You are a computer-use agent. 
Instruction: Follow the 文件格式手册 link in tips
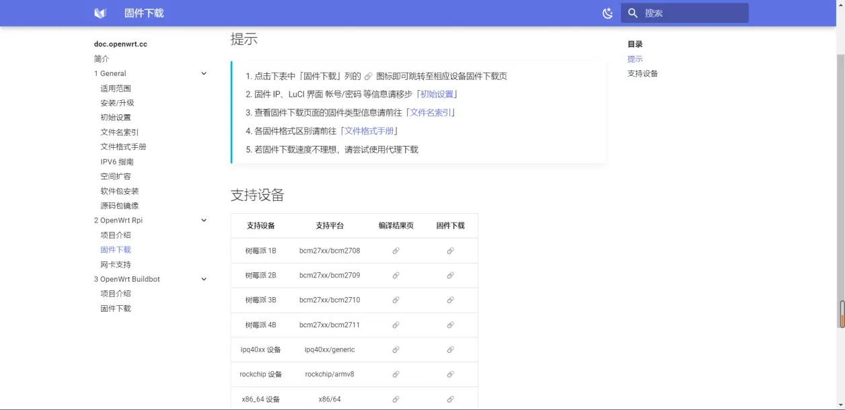point(369,131)
